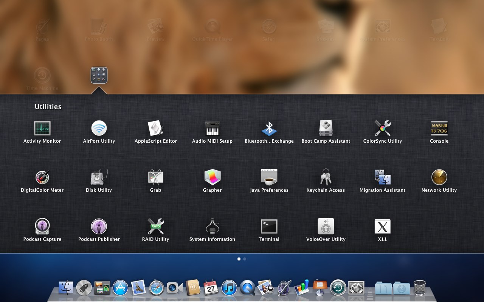Launch Address Book from the Dock

pyautogui.click(x=193, y=288)
